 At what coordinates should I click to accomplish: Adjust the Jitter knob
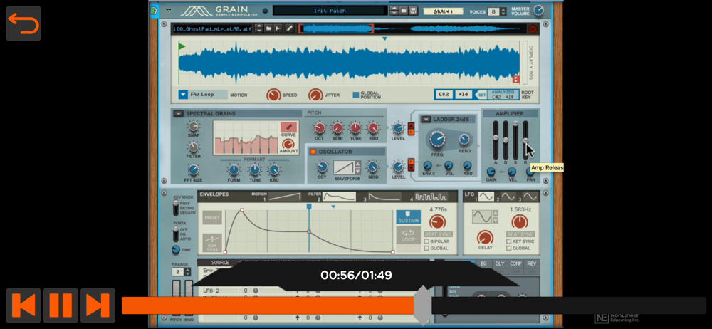coord(315,95)
